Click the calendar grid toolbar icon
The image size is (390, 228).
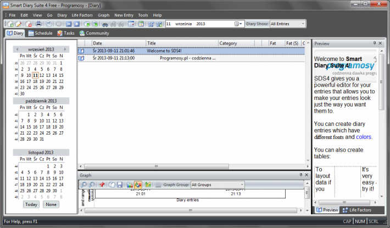[131, 24]
